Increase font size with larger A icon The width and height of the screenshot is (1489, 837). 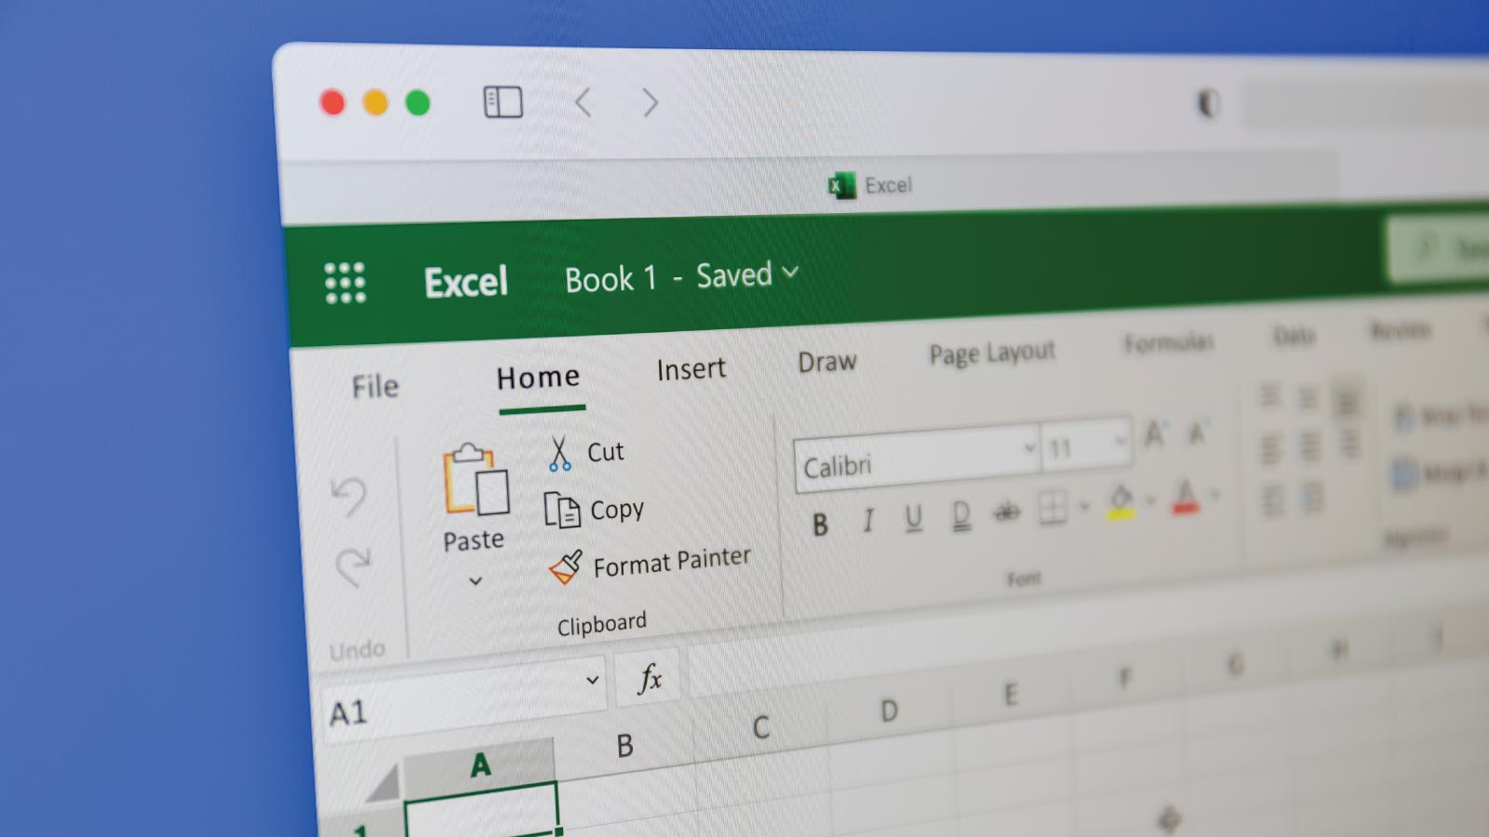click(x=1155, y=433)
